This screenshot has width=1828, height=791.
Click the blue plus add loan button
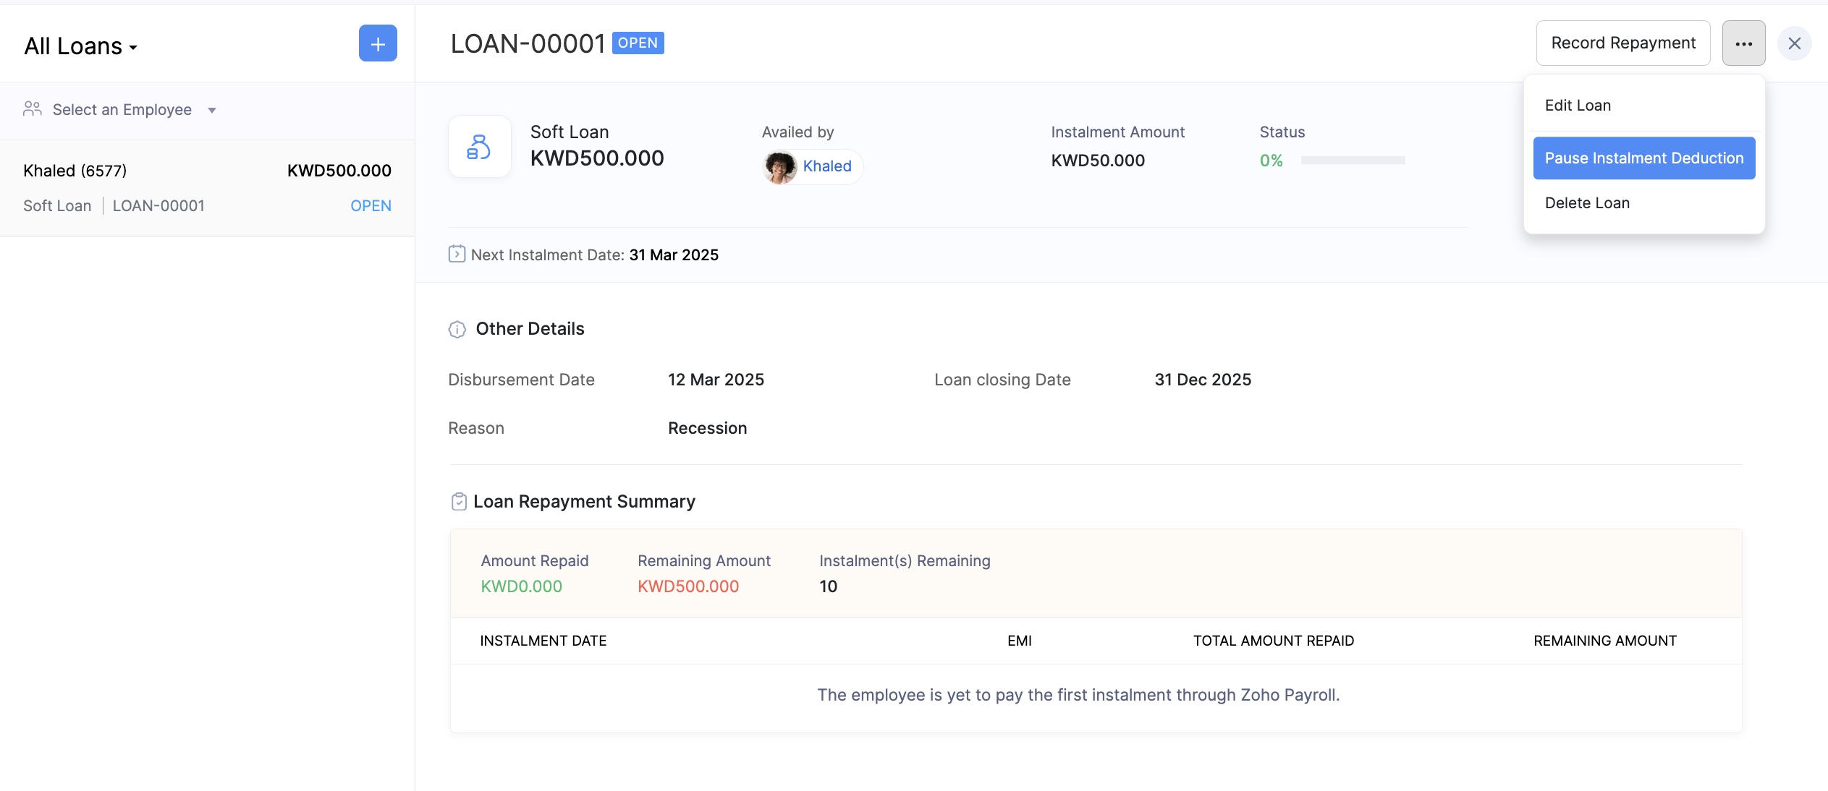coord(378,43)
